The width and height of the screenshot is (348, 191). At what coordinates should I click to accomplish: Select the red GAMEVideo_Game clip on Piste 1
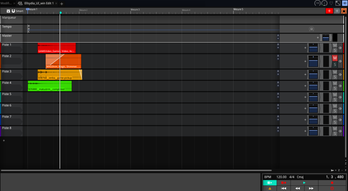pos(57,48)
